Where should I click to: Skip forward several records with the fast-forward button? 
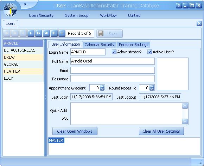pyautogui.click(x=39, y=33)
